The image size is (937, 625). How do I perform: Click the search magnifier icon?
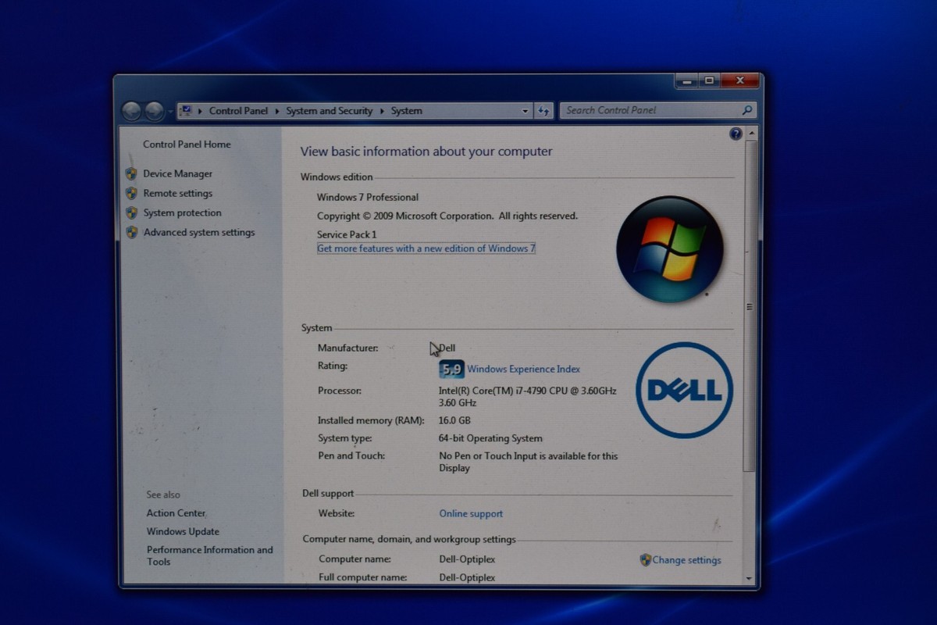pos(746,110)
